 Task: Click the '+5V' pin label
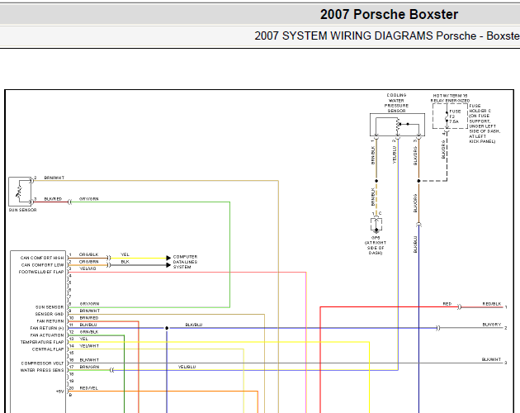tap(59, 392)
